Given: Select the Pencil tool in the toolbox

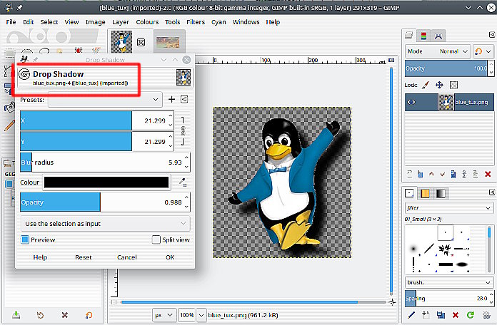Looking at the screenshot, I should pos(9,125).
